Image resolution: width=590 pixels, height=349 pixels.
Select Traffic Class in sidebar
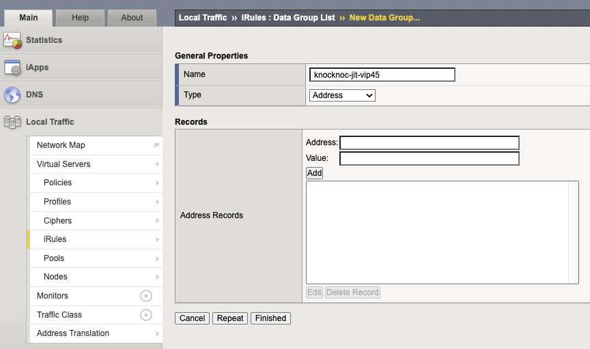(59, 315)
